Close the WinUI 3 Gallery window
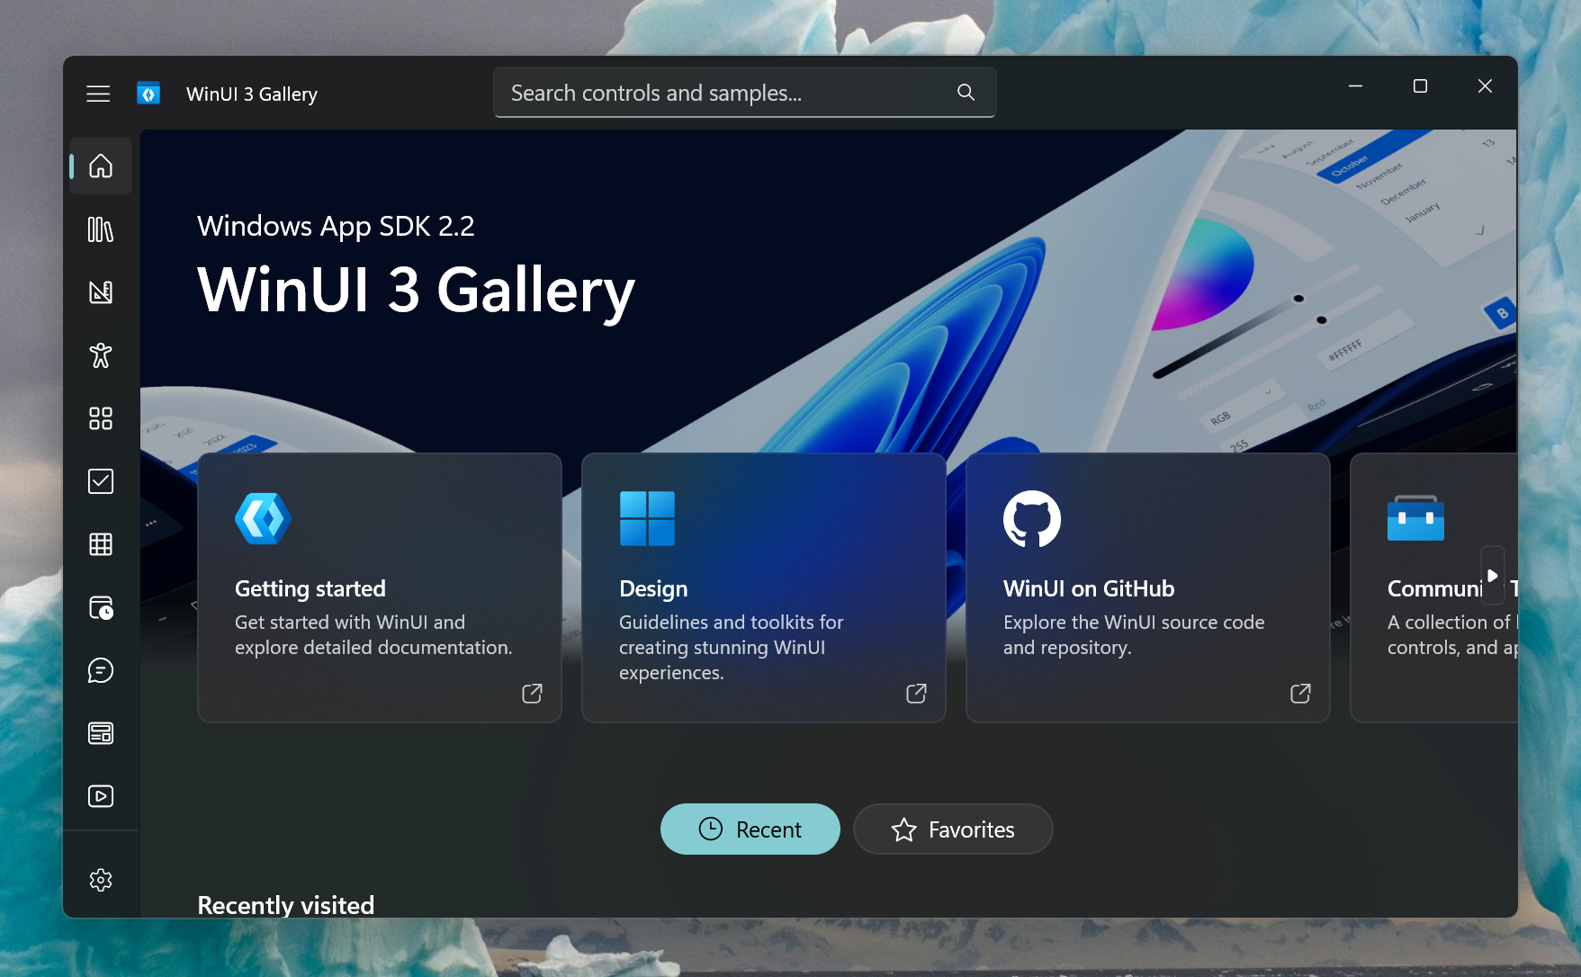Screen dimensions: 1581x977 (x=1485, y=86)
